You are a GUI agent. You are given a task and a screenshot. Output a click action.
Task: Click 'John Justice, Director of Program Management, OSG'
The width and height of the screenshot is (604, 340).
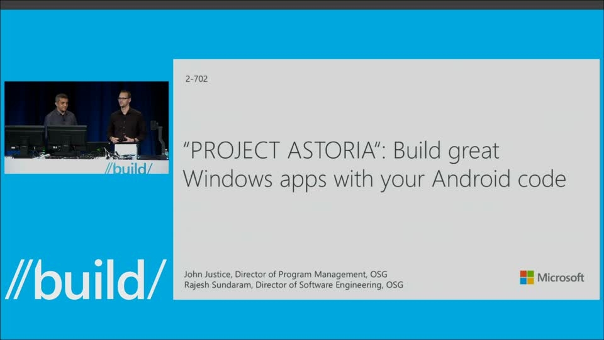(x=286, y=274)
